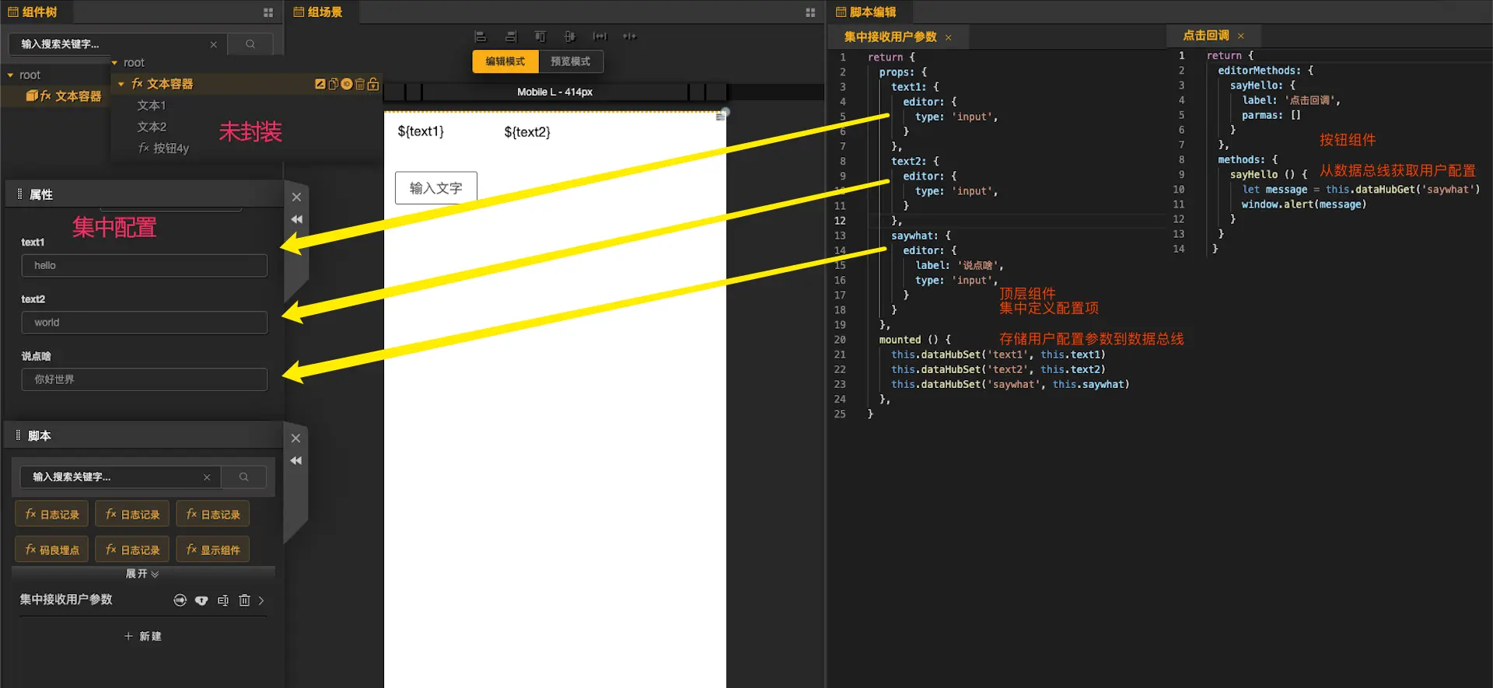This screenshot has width=1493, height=688.
Task: Click circular arrow icon on 集中接收用户参数 row
Action: tap(180, 600)
